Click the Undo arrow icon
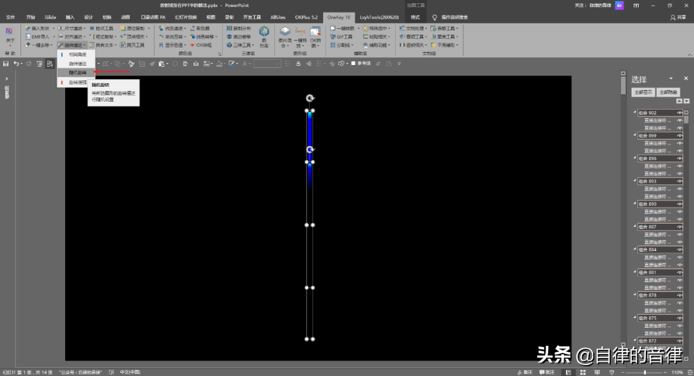694x376 pixels. pos(16,64)
